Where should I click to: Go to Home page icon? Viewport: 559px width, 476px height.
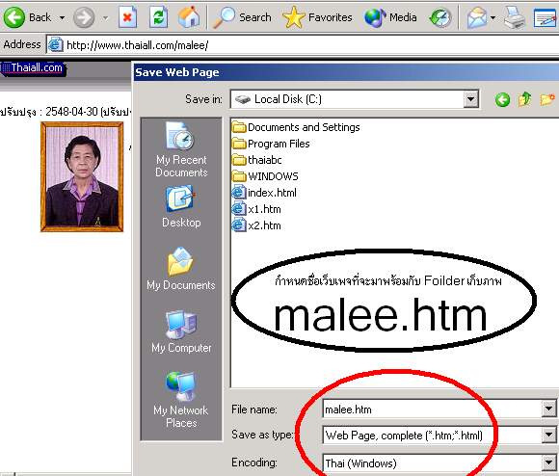coord(189,16)
